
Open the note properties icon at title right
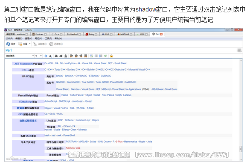[x=239, y=51]
